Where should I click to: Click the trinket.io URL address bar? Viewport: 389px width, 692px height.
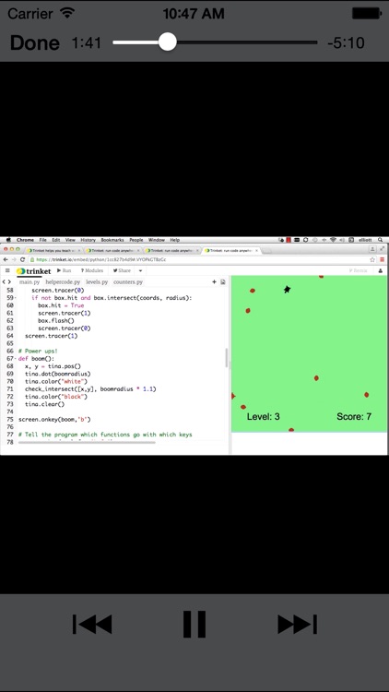(198, 259)
